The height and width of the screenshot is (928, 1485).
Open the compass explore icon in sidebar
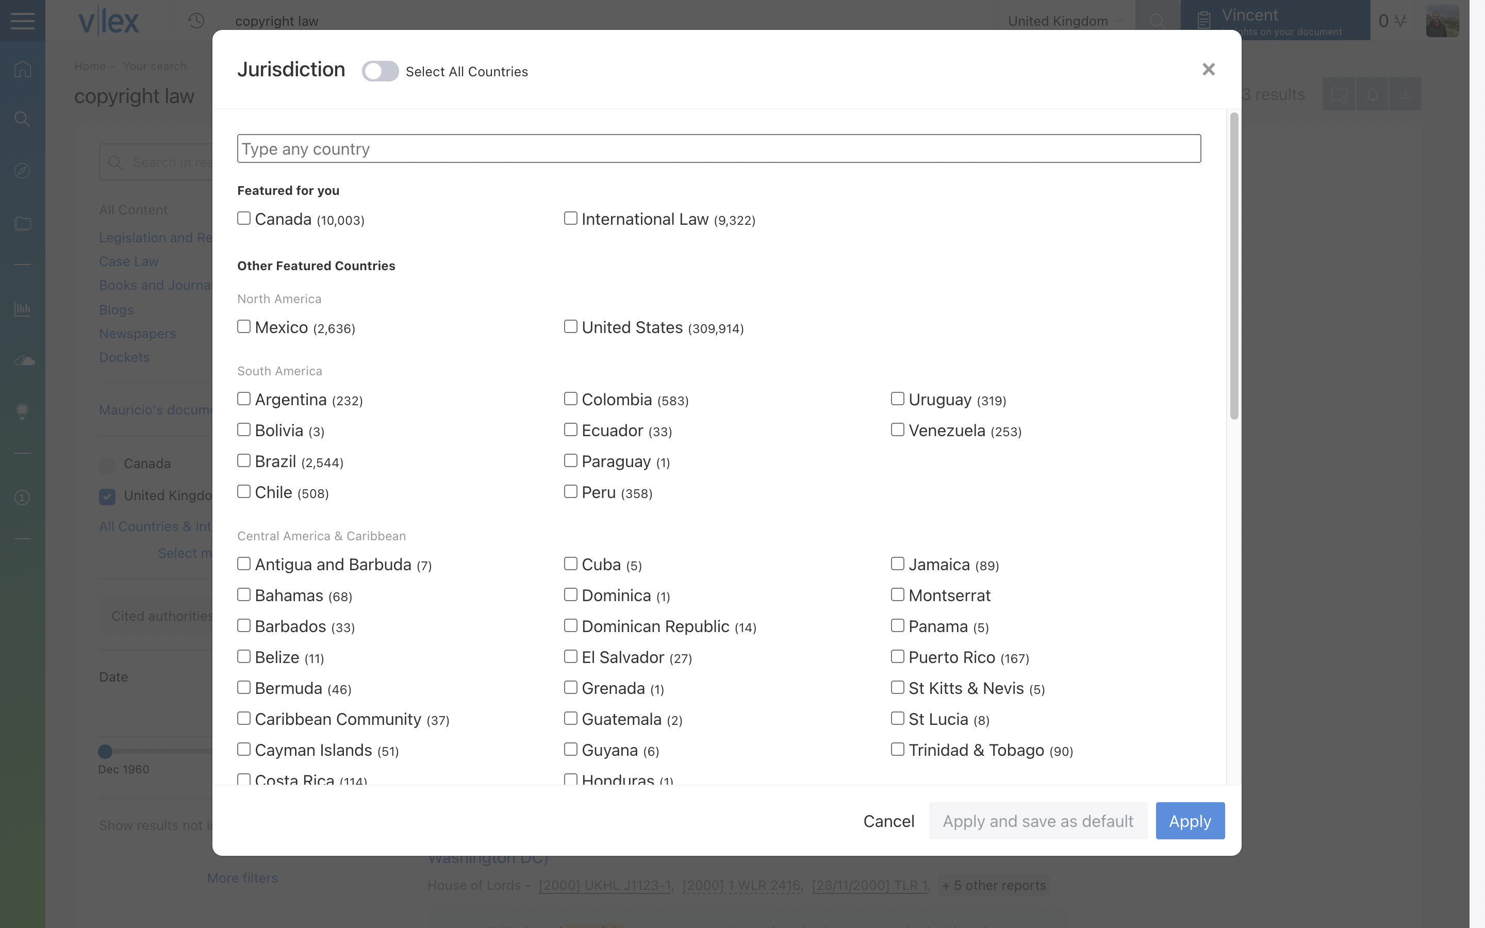(23, 171)
